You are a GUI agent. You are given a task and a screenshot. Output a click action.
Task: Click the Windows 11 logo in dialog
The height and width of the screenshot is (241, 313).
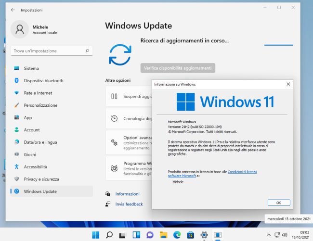(x=225, y=101)
